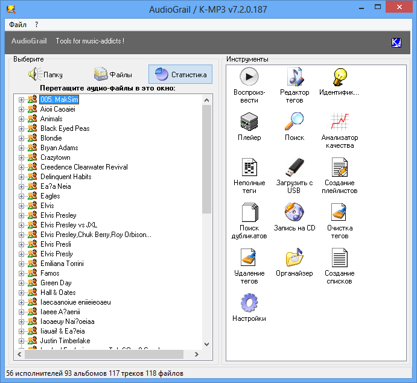
Task: Click the status bar statistics text
Action: (95, 373)
